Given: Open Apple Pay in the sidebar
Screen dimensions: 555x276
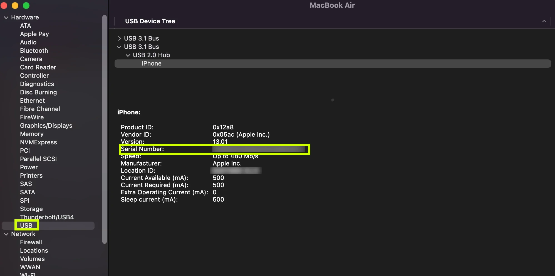Looking at the screenshot, I should [34, 34].
